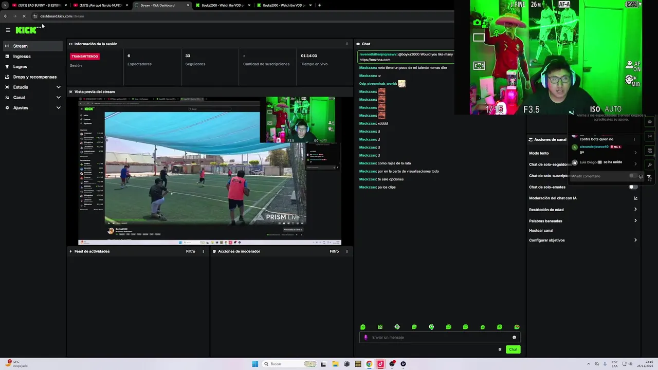This screenshot has height=370, width=658.
Task: Open a new browser tab
Action: 320,5
